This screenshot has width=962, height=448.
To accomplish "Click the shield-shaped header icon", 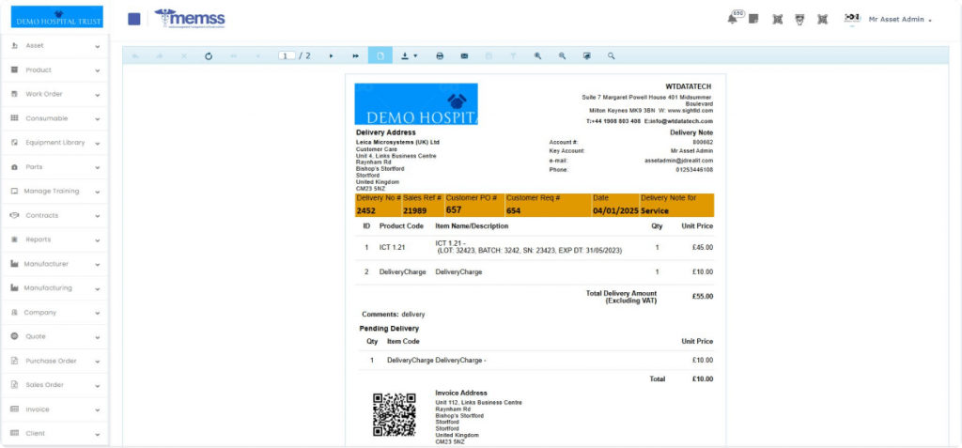I will click(x=799, y=19).
